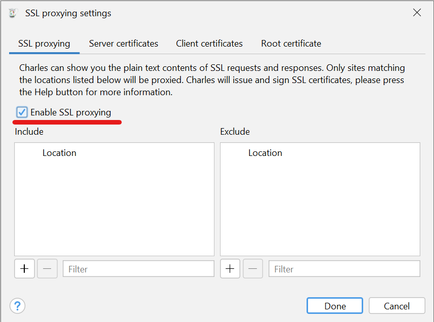434x322 pixels.
Task: Click the empty Exclude locations list area
Action: (x=320, y=208)
